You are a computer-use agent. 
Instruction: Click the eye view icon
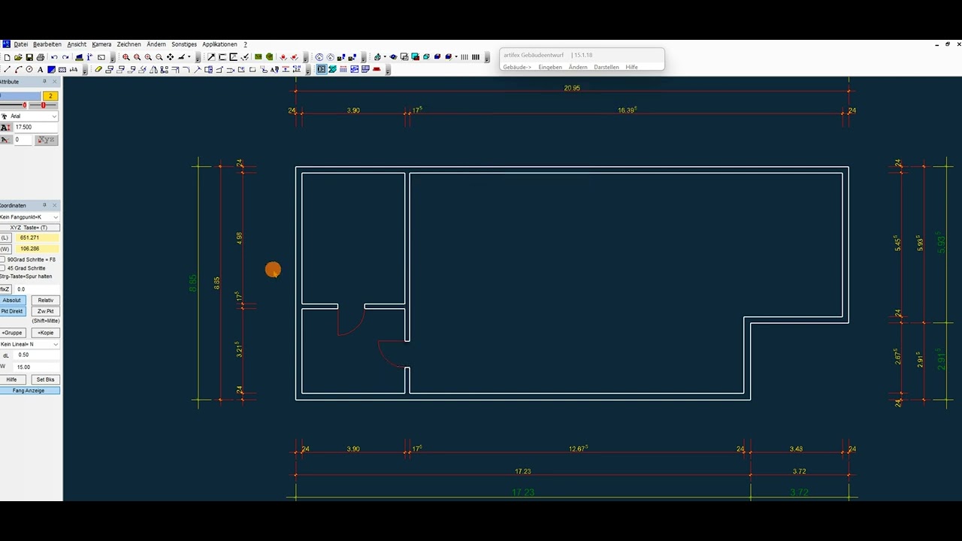[393, 57]
